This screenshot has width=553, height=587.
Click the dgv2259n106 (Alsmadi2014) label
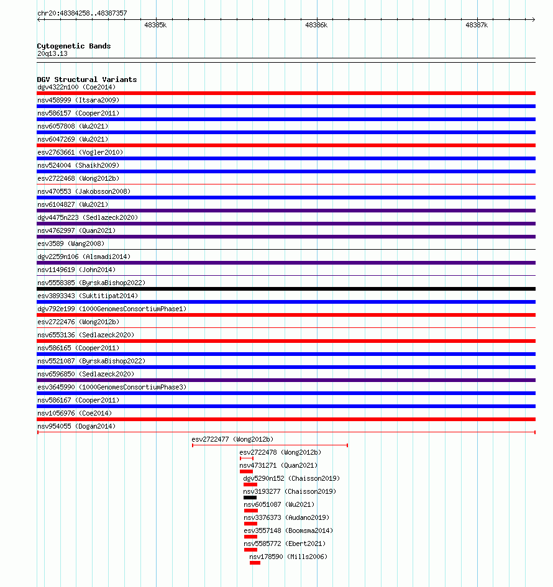(x=84, y=257)
